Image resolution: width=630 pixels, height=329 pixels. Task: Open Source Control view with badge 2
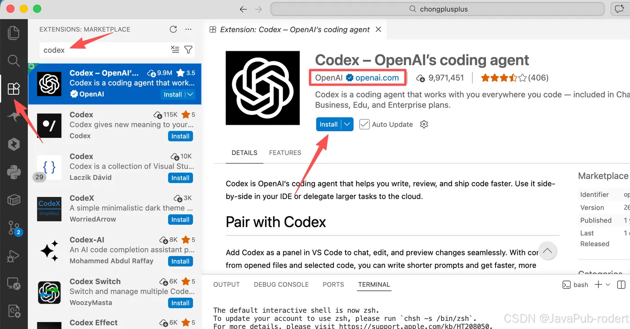coord(14,228)
